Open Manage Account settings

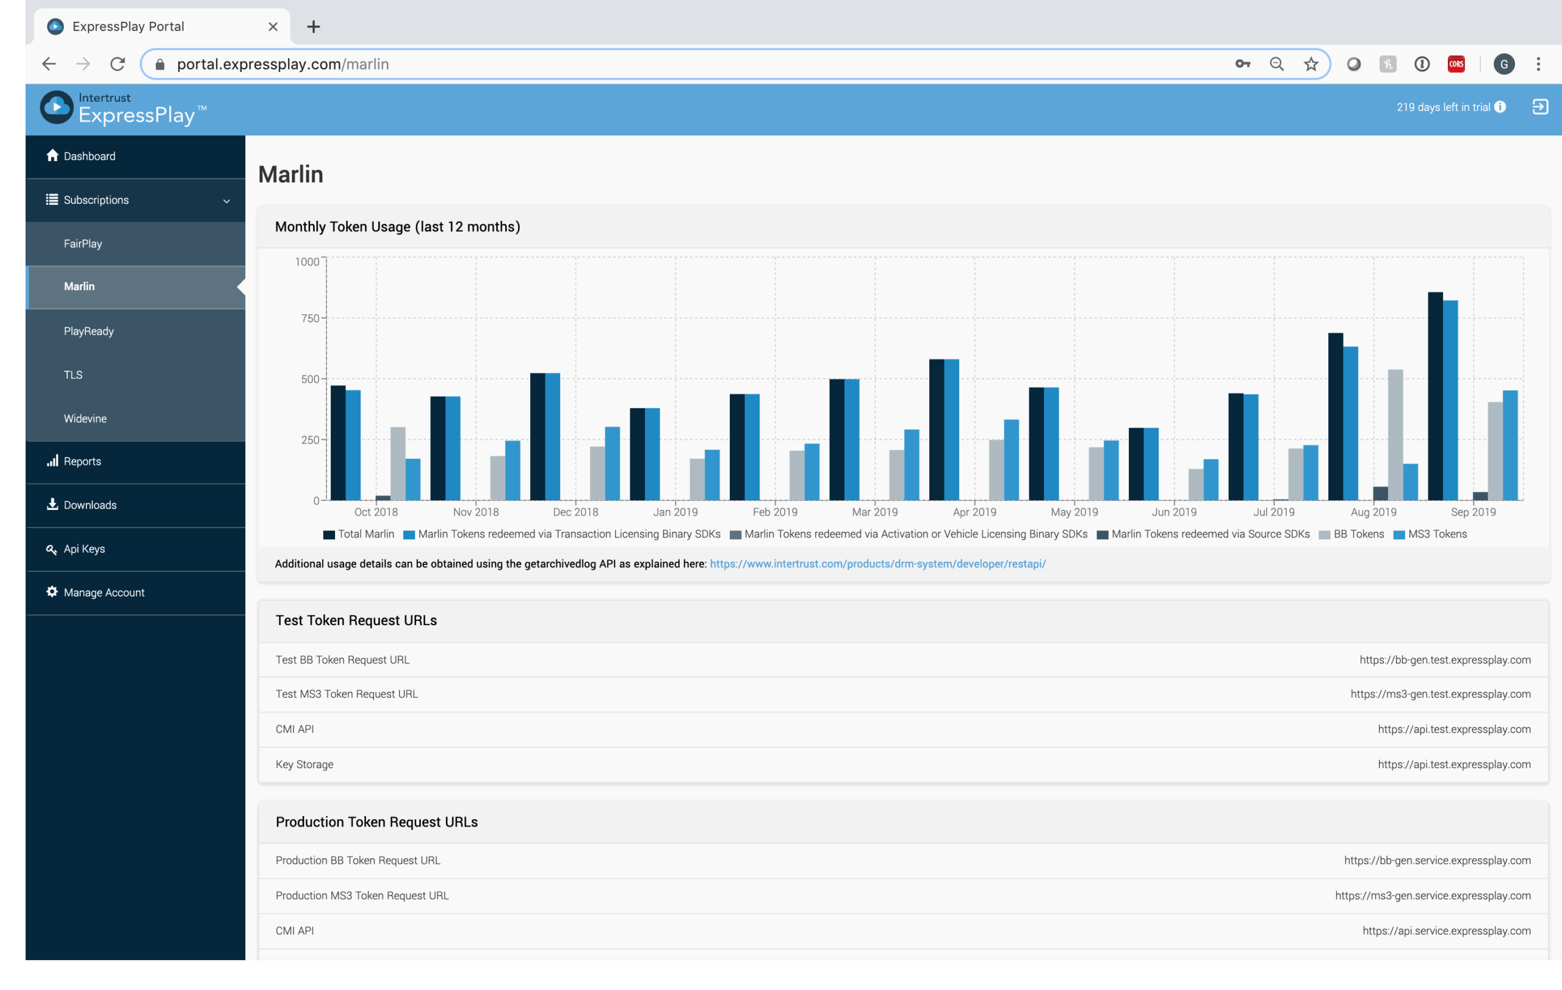click(x=104, y=592)
